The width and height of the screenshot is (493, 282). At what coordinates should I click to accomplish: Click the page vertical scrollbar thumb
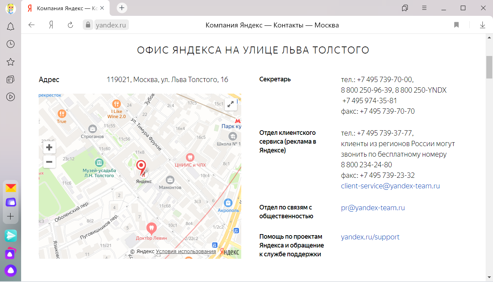pos(489,67)
